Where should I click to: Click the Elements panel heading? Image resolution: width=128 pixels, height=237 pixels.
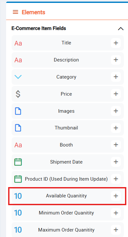click(x=34, y=12)
